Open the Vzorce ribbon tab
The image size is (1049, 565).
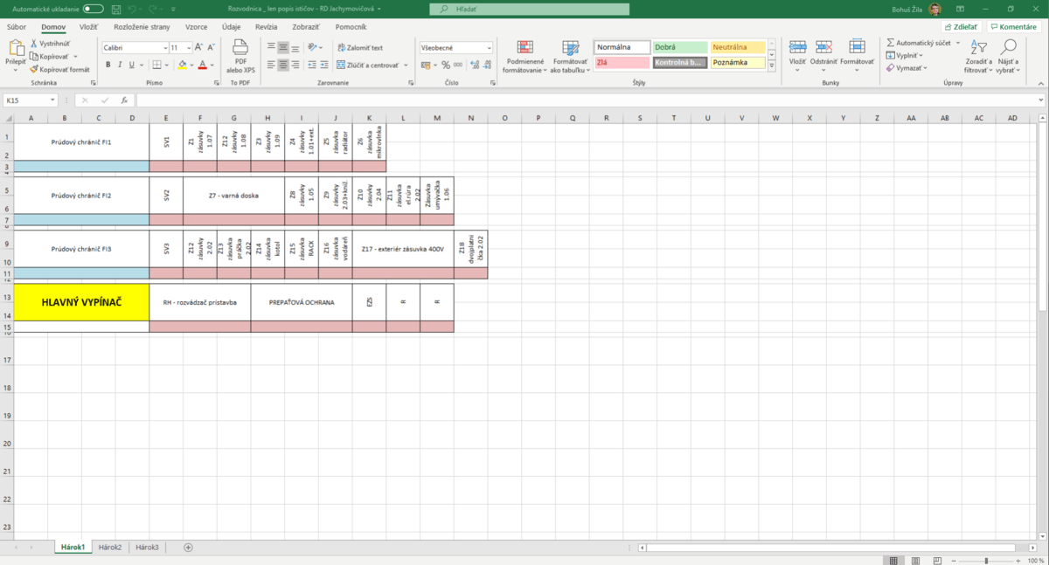pos(196,27)
